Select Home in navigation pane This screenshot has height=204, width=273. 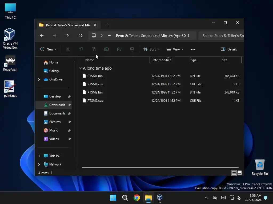point(54,62)
